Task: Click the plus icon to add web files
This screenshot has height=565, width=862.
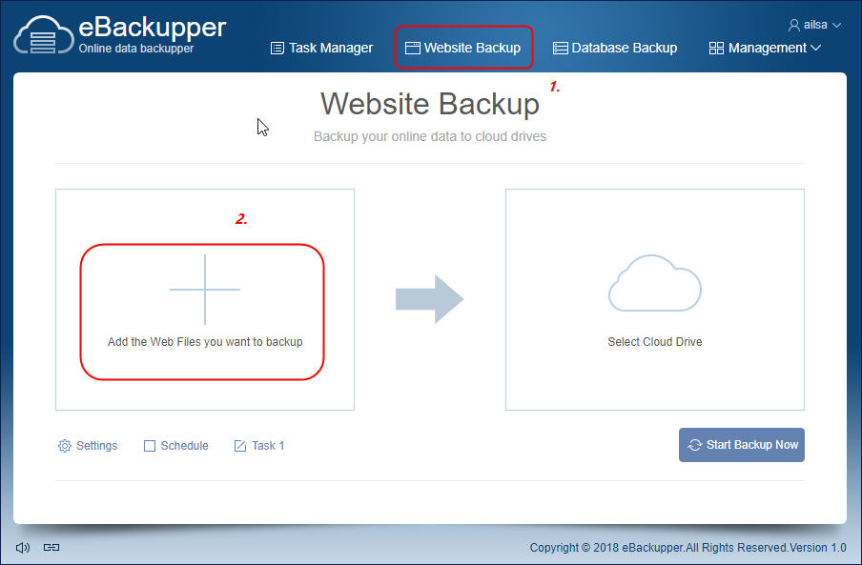Action: 205,290
